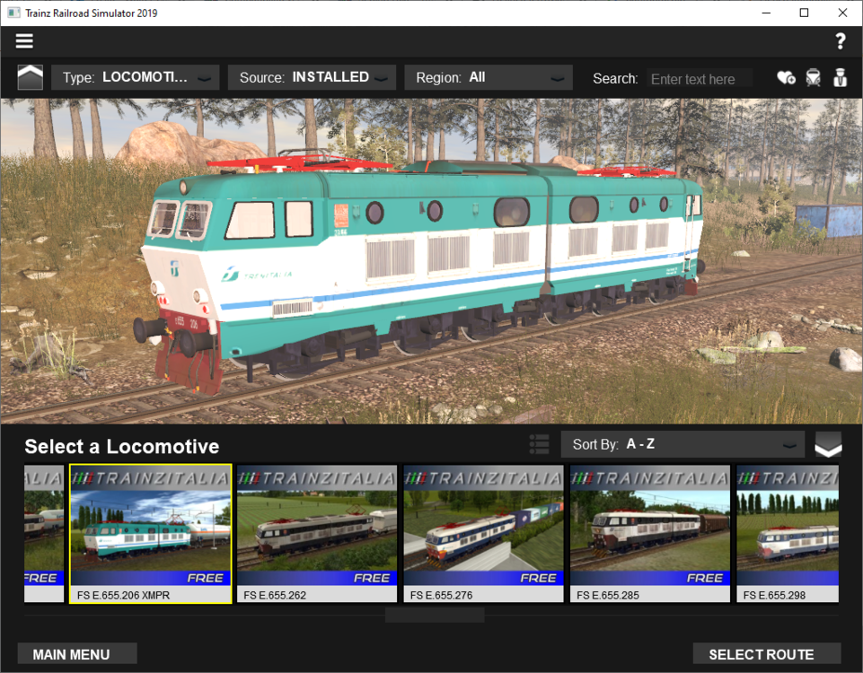This screenshot has width=863, height=673.
Task: Open the hamburger main menu
Action: pos(23,41)
